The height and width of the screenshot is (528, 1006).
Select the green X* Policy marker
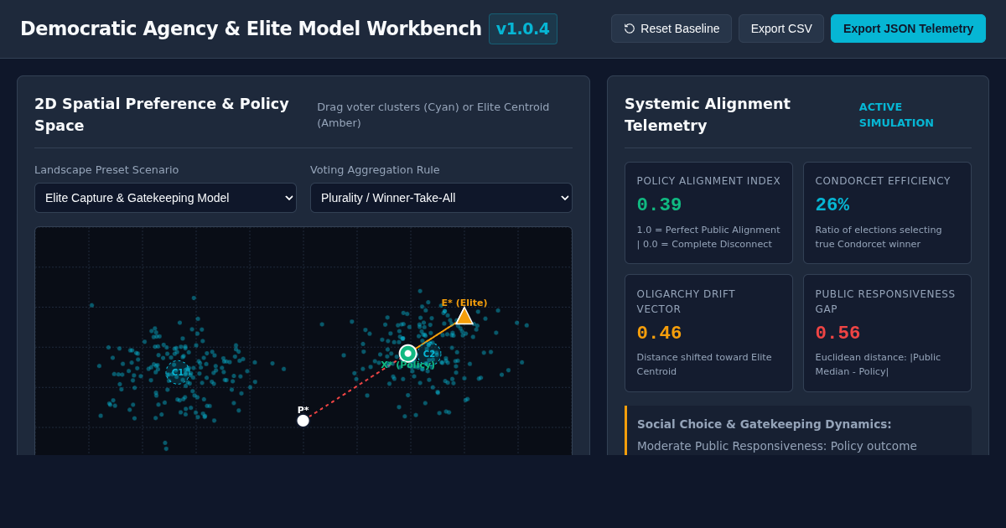[x=408, y=354]
